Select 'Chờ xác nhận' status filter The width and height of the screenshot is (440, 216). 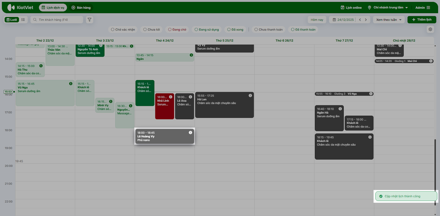pos(123,30)
